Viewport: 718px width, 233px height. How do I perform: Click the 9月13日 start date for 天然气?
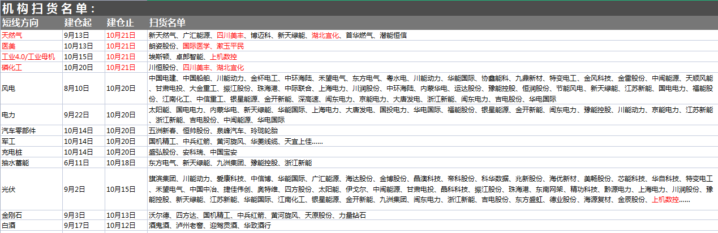pyautogui.click(x=83, y=35)
